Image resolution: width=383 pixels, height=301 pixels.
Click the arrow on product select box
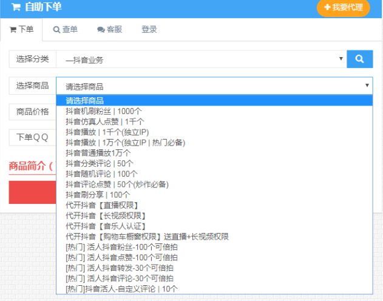367,85
